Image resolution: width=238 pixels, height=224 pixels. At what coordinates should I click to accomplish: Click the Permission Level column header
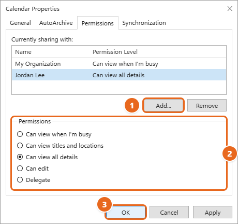pyautogui.click(x=115, y=52)
